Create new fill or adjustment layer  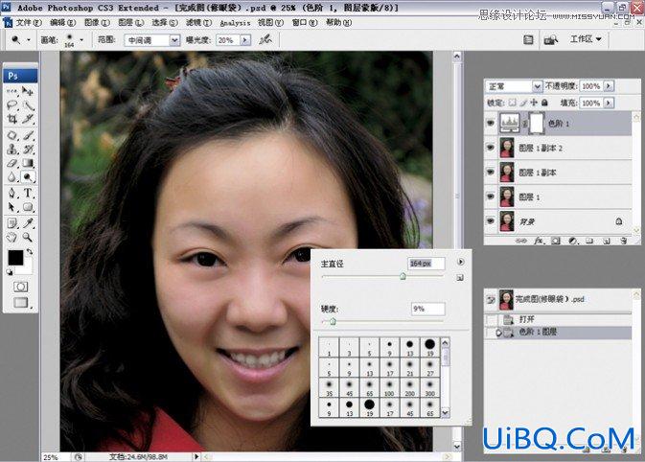[x=572, y=241]
